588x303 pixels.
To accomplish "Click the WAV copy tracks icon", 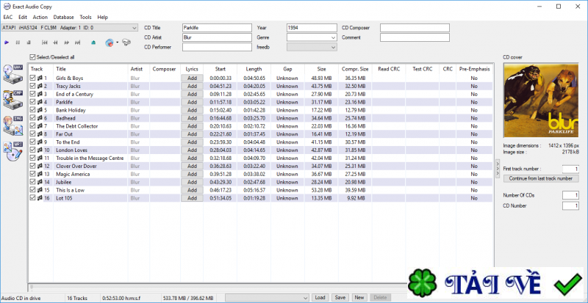I will click(14, 72).
